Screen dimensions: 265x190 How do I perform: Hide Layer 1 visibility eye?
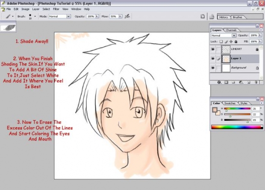[x=213, y=58]
